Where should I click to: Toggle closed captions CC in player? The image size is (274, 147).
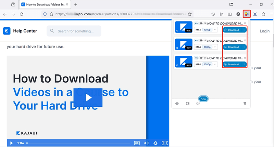coord(137,143)
